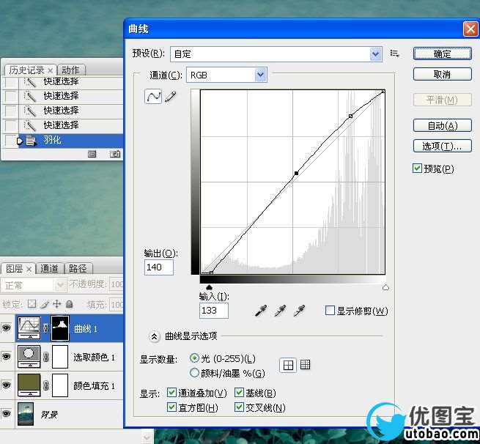Click the lock position move icon

[57, 304]
